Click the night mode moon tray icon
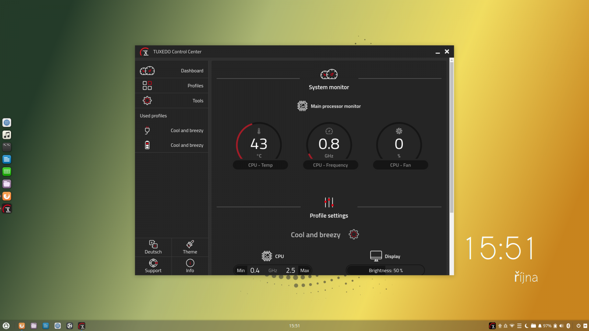Image resolution: width=589 pixels, height=331 pixels. 526,325
